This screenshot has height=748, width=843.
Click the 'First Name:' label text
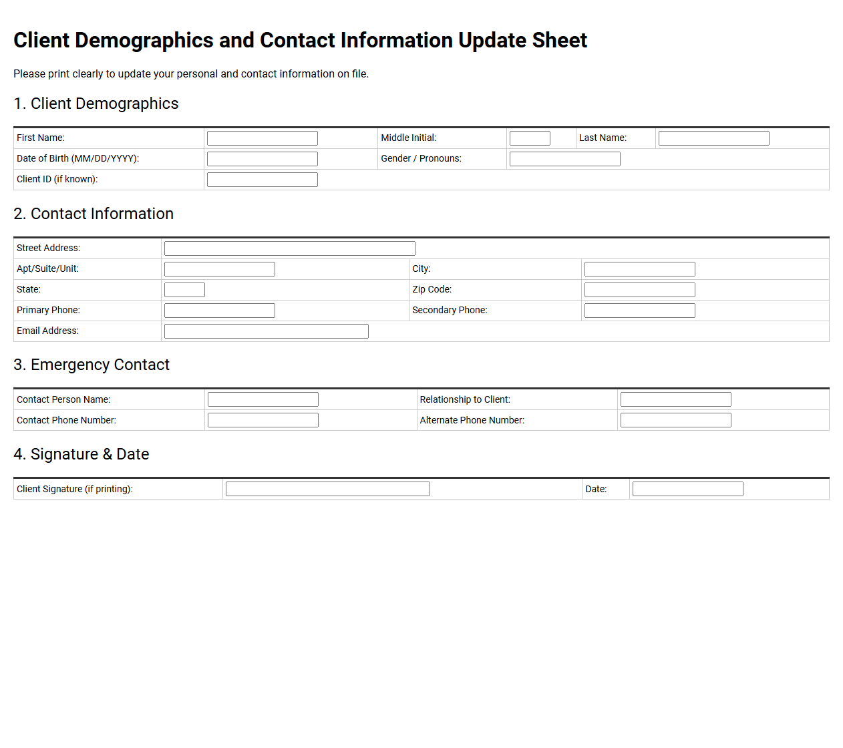coord(41,138)
